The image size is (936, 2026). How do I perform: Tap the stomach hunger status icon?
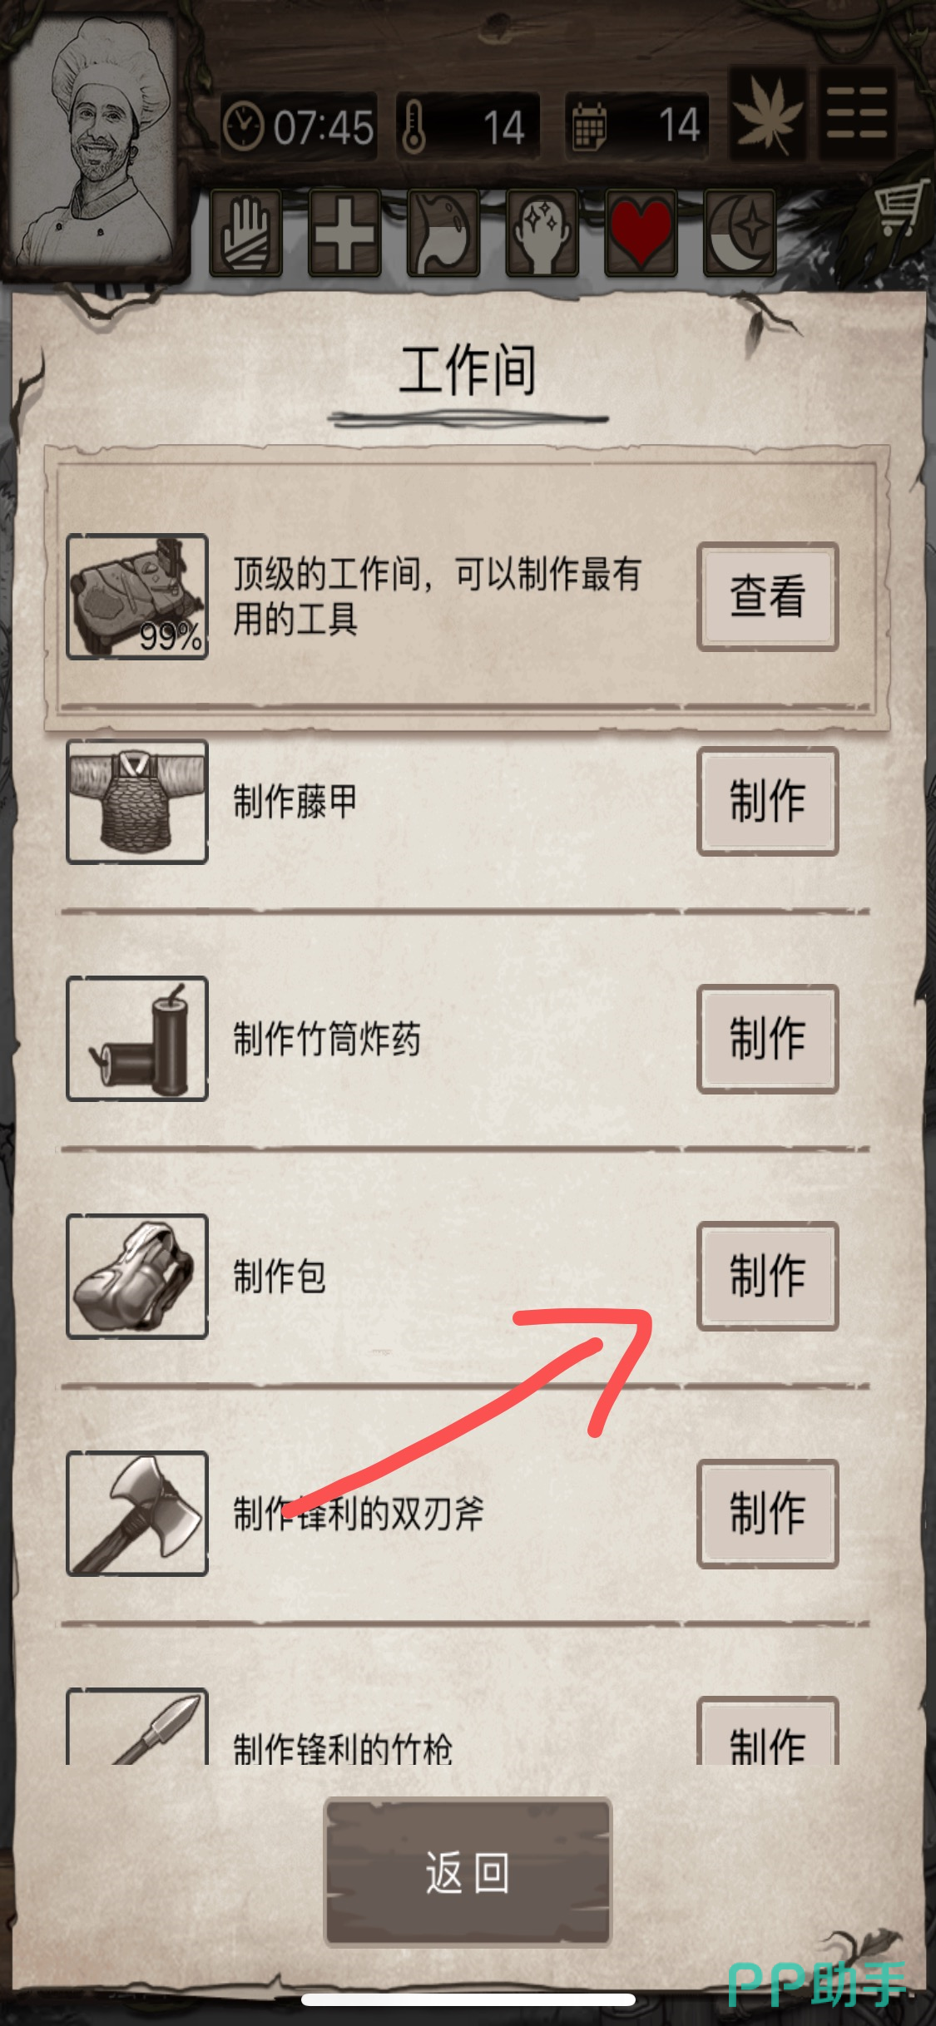[443, 233]
